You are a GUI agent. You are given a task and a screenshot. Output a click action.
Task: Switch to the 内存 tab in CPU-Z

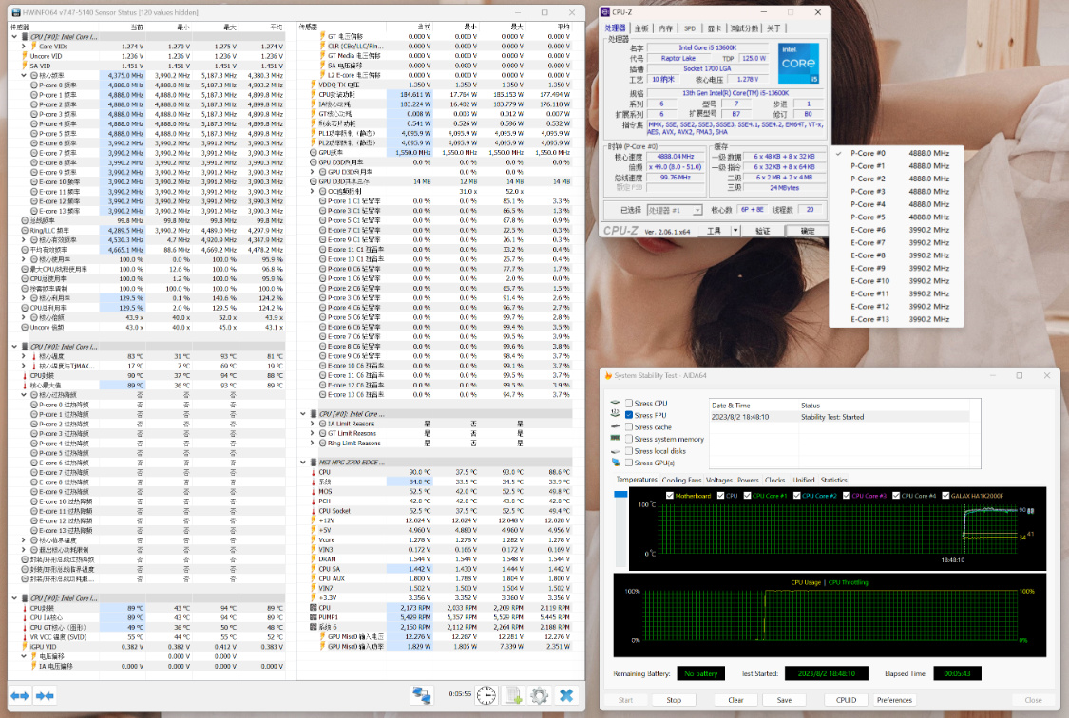666,28
